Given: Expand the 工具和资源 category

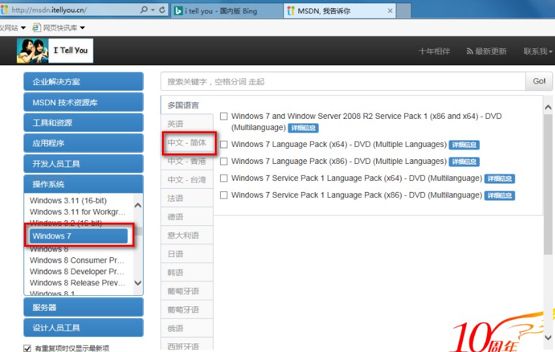Looking at the screenshot, I should point(84,123).
